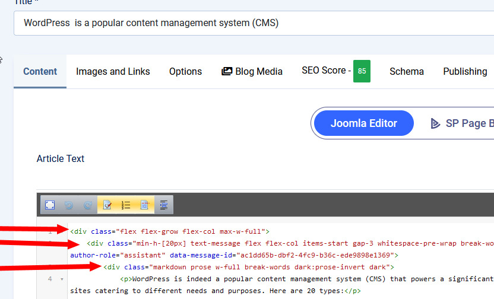Open the Blog Media tab

tap(252, 71)
